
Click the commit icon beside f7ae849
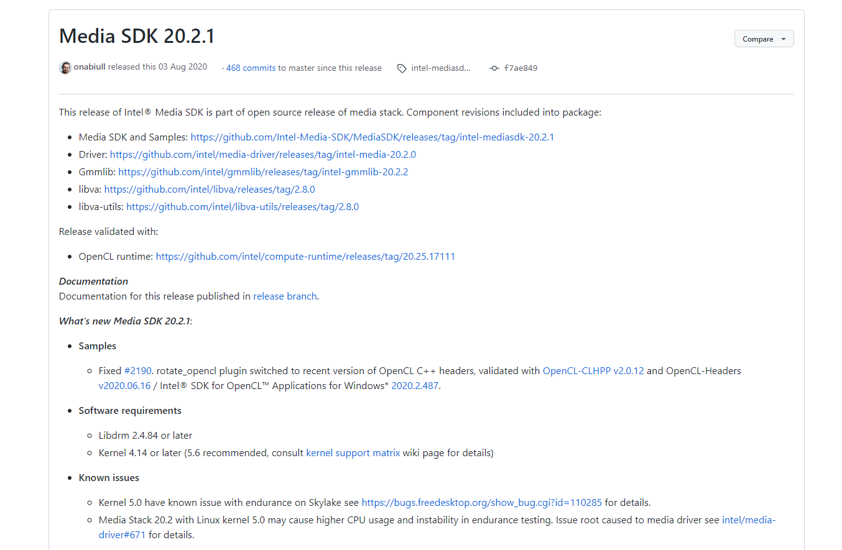[x=494, y=68]
